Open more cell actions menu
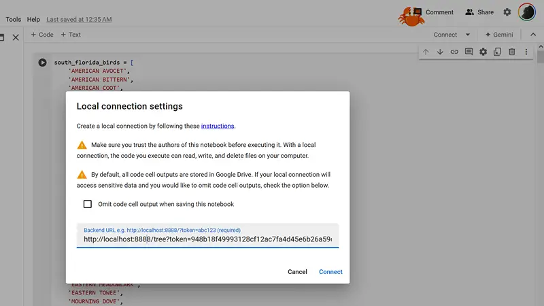 [526, 52]
